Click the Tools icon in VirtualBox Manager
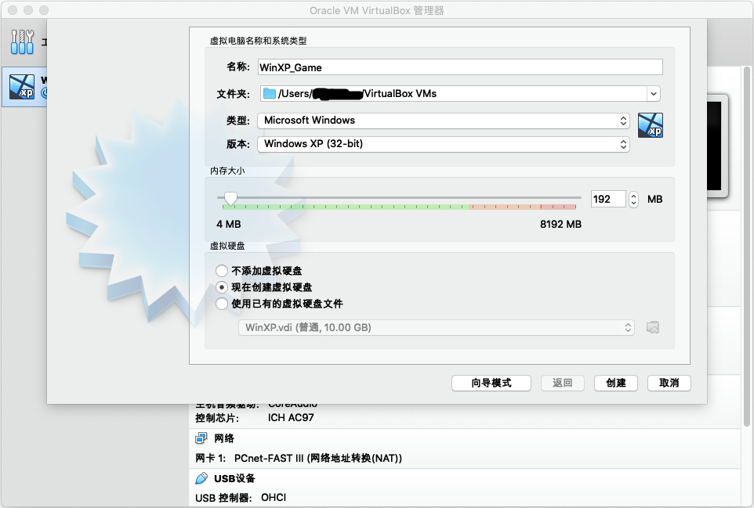This screenshot has width=754, height=508. click(22, 41)
